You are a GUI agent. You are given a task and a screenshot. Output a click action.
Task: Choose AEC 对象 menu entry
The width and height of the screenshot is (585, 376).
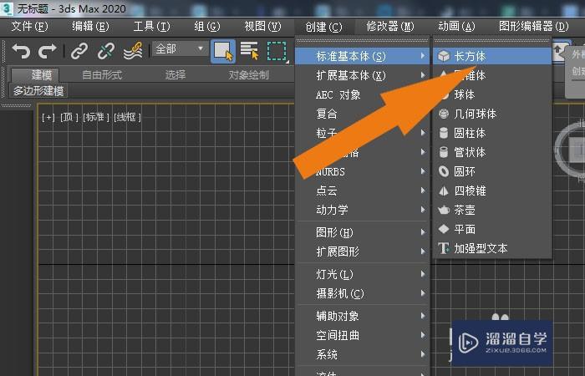(x=363, y=94)
